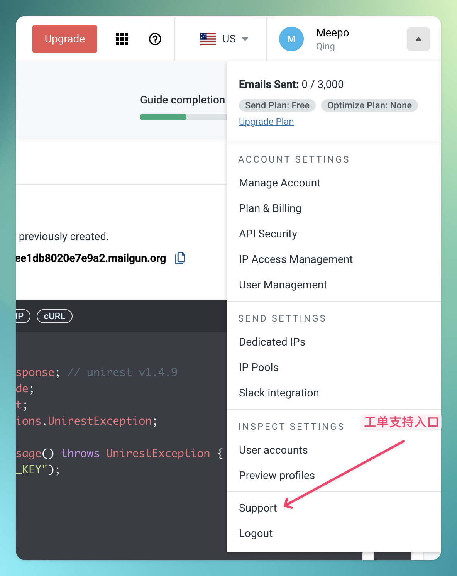Open the apps grid icon
The image size is (457, 576).
(122, 39)
